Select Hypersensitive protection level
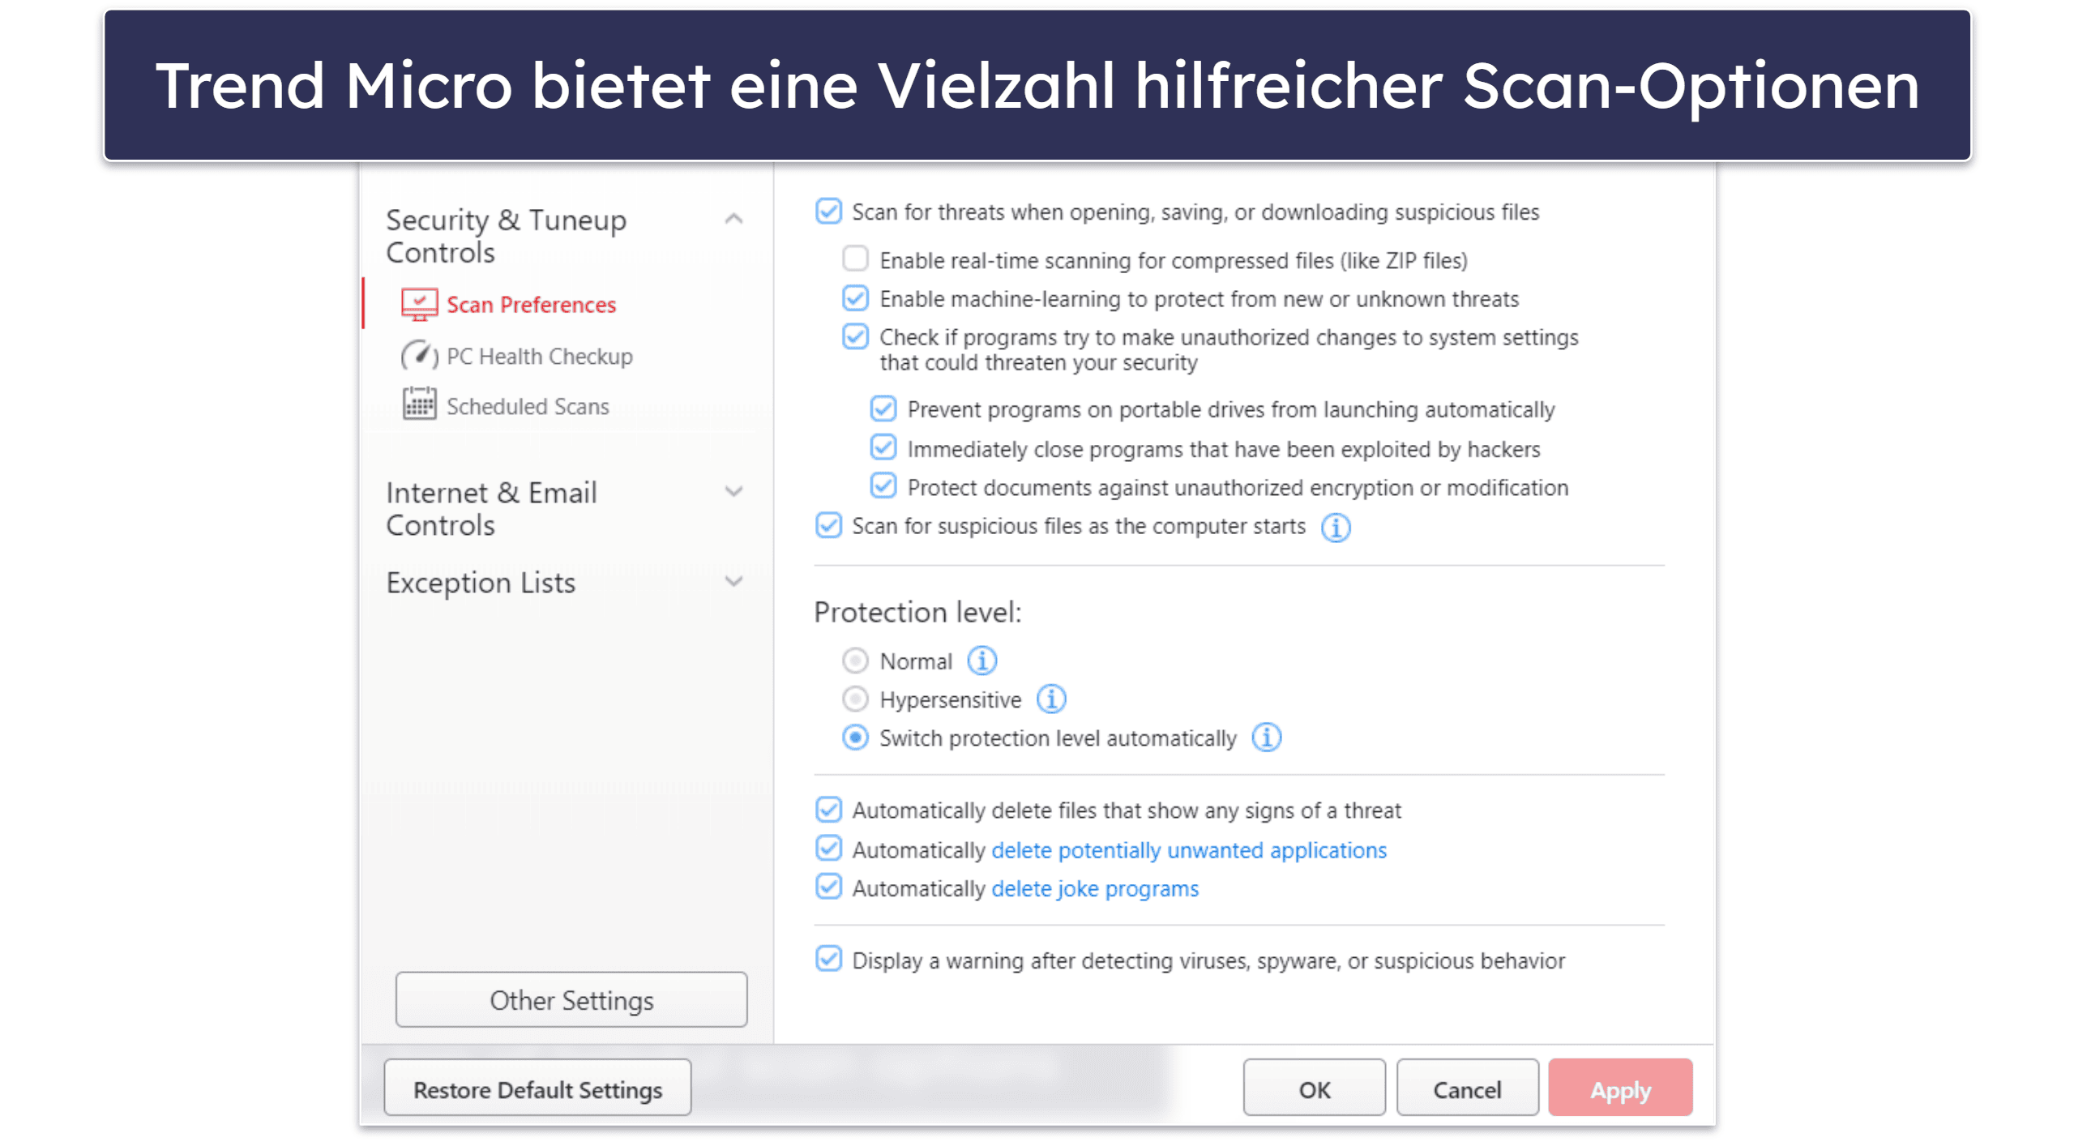This screenshot has width=2074, height=1146. coord(855,699)
